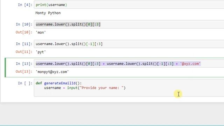Image resolution: width=224 pixels, height=126 pixels.
Task: Click the 'pyt' output of cell 11
Action: [41, 52]
